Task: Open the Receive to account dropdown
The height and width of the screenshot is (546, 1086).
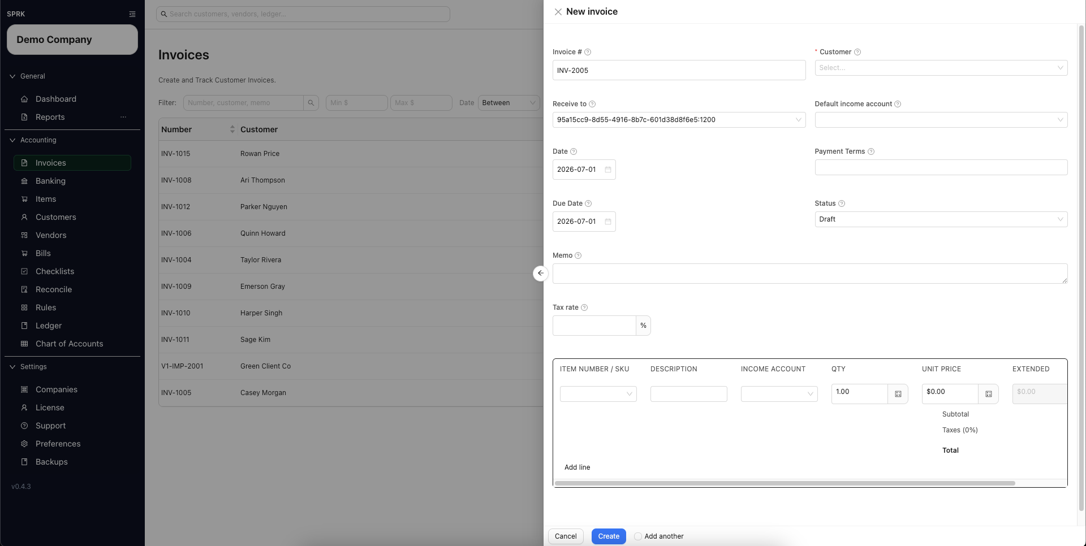Action: 679,120
